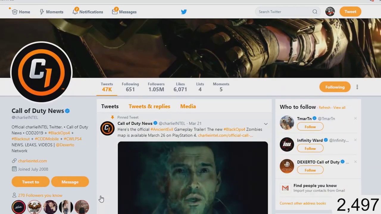
Task: Click the @charlieINTEL handle under the profile name
Action: 25,117
